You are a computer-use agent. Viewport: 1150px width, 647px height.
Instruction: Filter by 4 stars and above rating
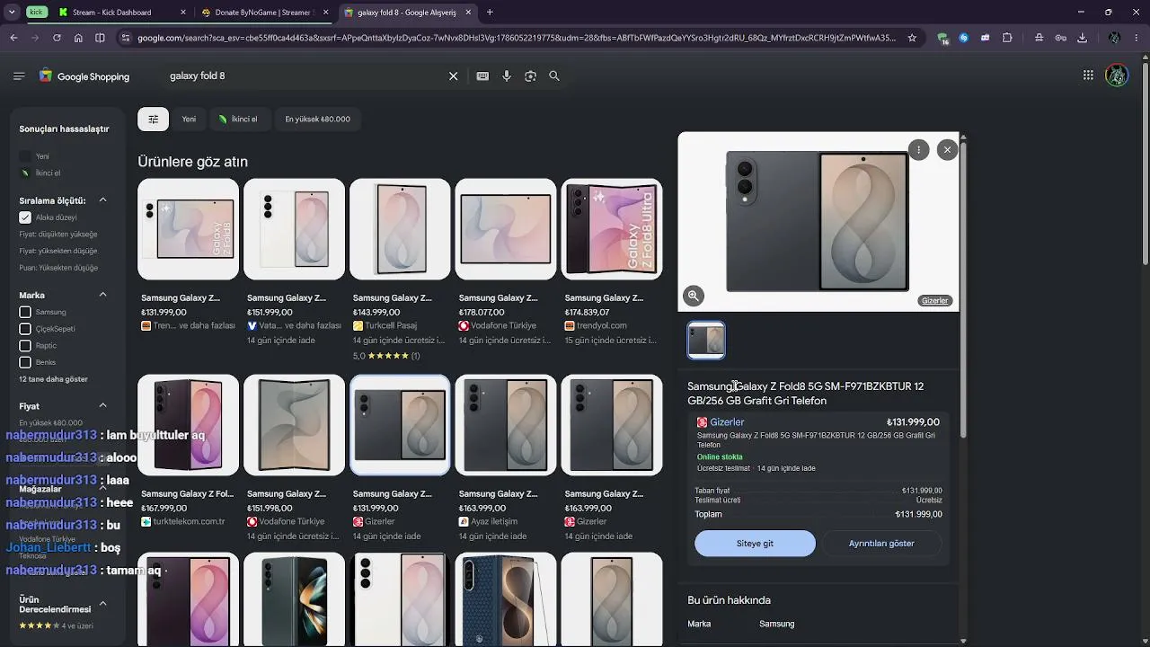56,625
